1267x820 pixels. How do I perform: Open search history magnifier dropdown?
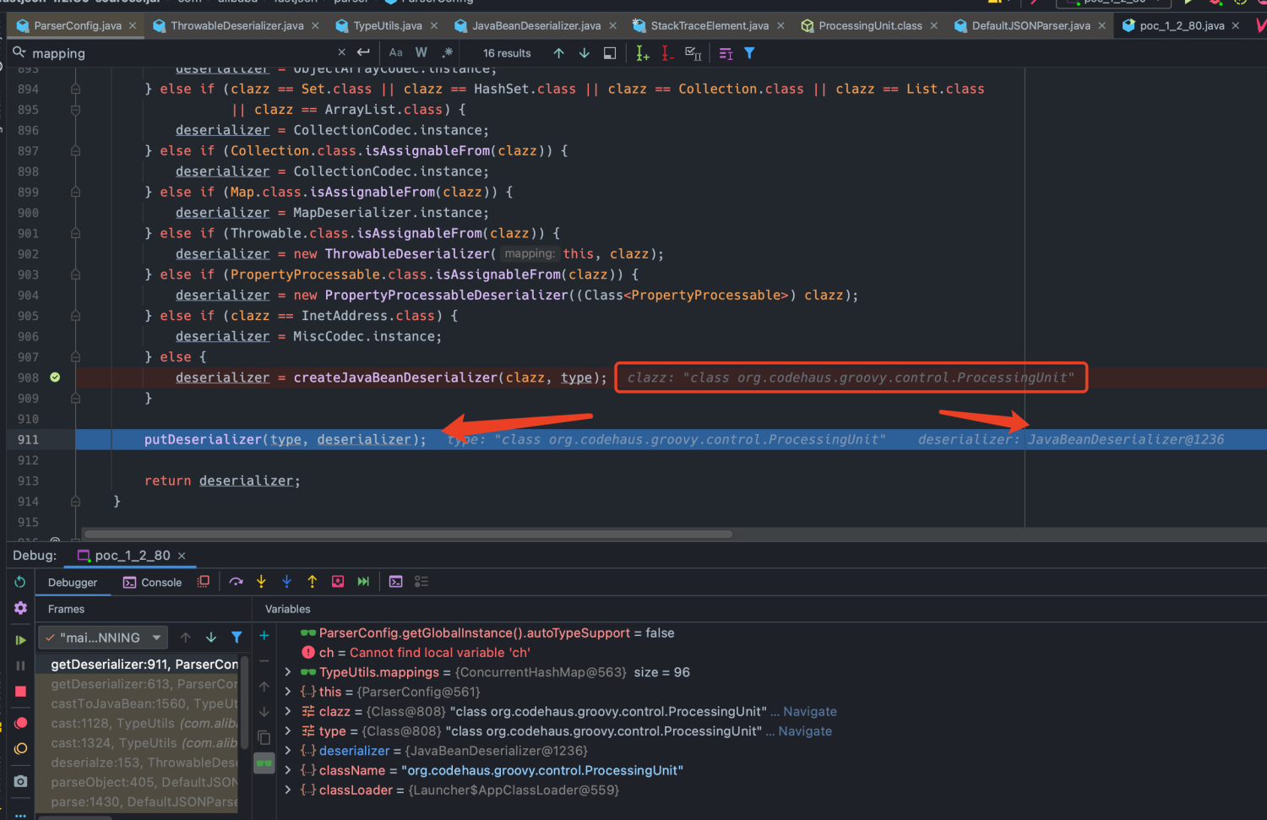click(19, 52)
